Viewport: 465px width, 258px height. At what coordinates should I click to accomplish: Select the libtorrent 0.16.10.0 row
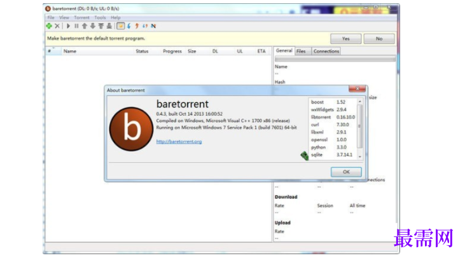[333, 117]
